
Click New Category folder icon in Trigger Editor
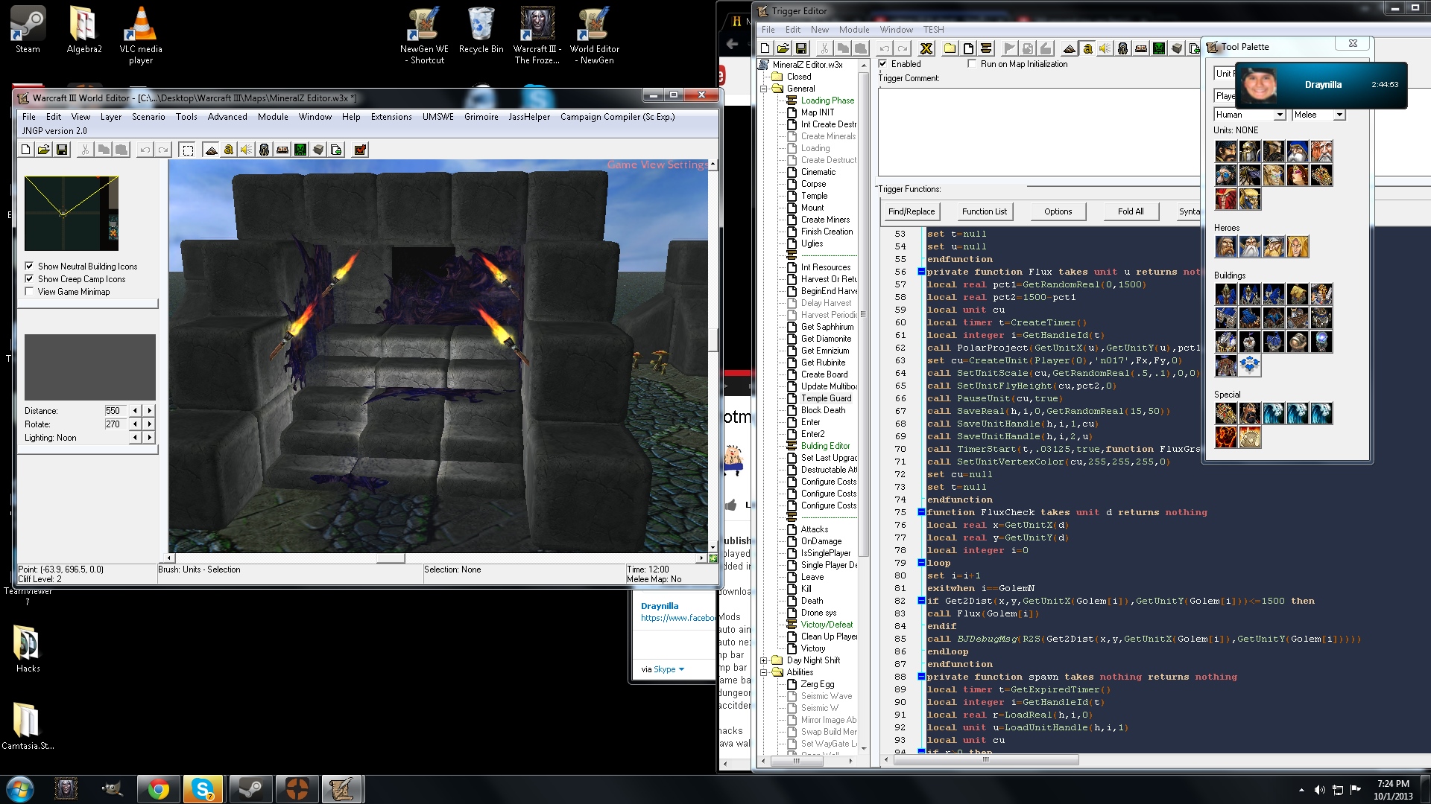coord(950,48)
